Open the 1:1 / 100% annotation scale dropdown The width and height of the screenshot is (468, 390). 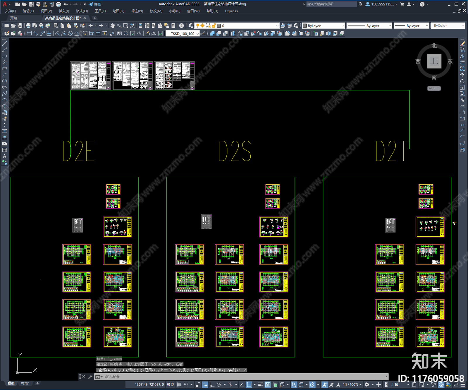point(352,384)
